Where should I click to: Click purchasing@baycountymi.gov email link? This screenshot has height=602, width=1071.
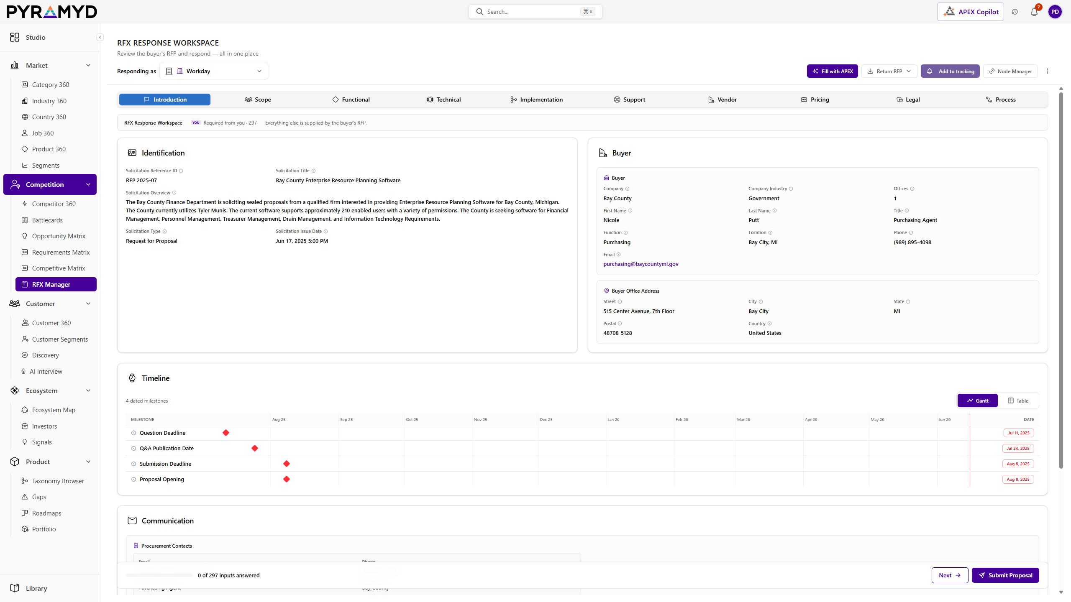[641, 264]
